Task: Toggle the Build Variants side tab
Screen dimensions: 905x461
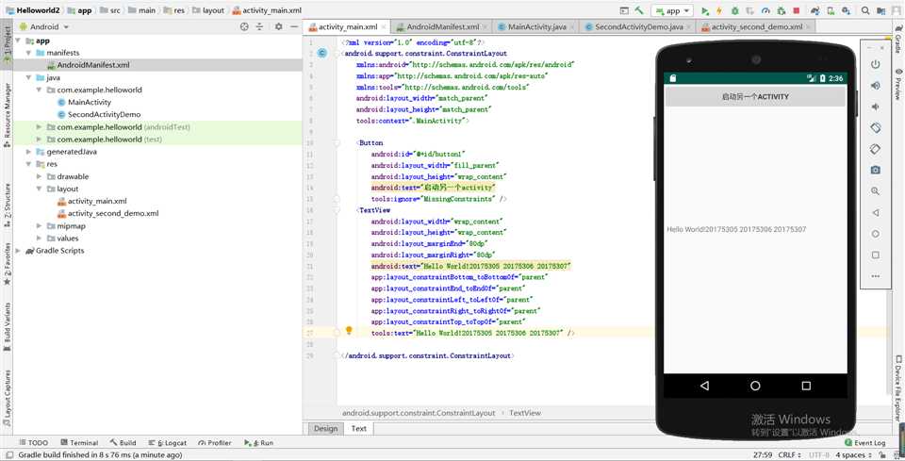Action: 7,326
